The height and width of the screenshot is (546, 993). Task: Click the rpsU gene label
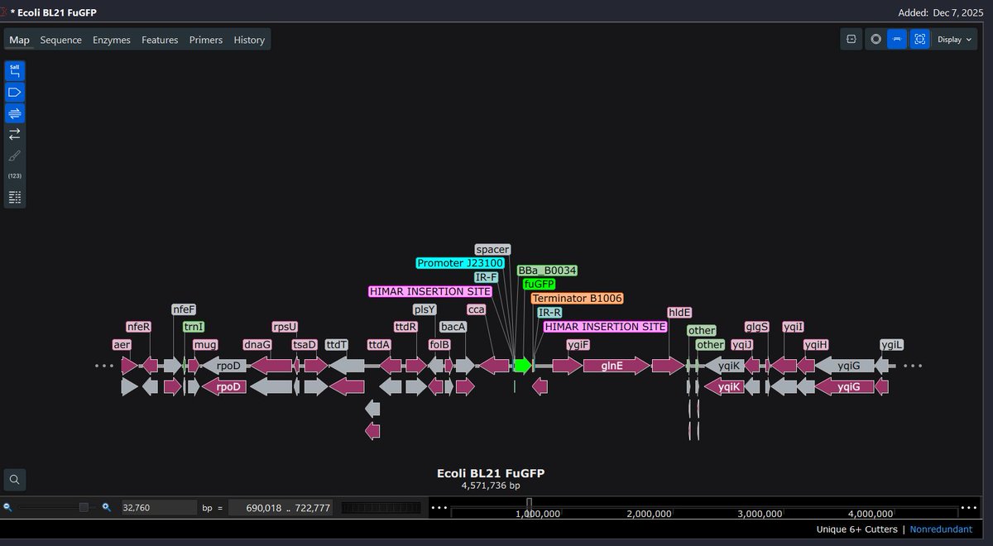[x=285, y=327]
